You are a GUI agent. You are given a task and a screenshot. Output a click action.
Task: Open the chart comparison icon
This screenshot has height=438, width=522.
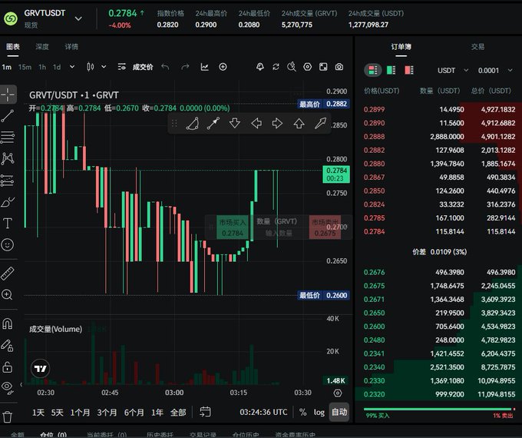(x=205, y=67)
